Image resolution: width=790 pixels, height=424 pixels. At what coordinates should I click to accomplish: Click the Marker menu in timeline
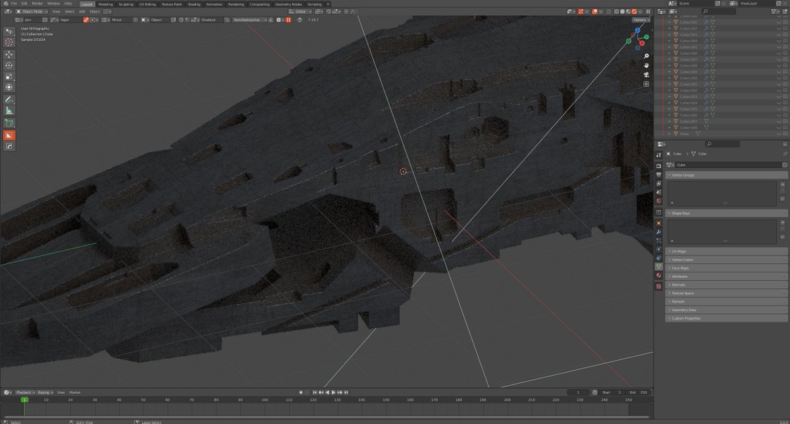[x=75, y=392]
